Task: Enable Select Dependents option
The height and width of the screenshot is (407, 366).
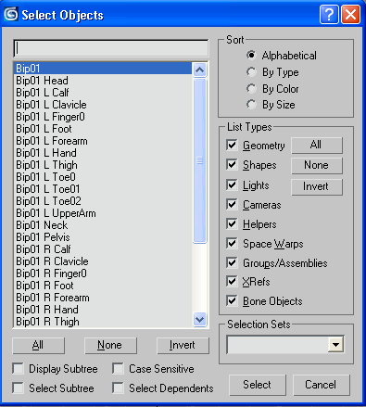Action: point(118,388)
